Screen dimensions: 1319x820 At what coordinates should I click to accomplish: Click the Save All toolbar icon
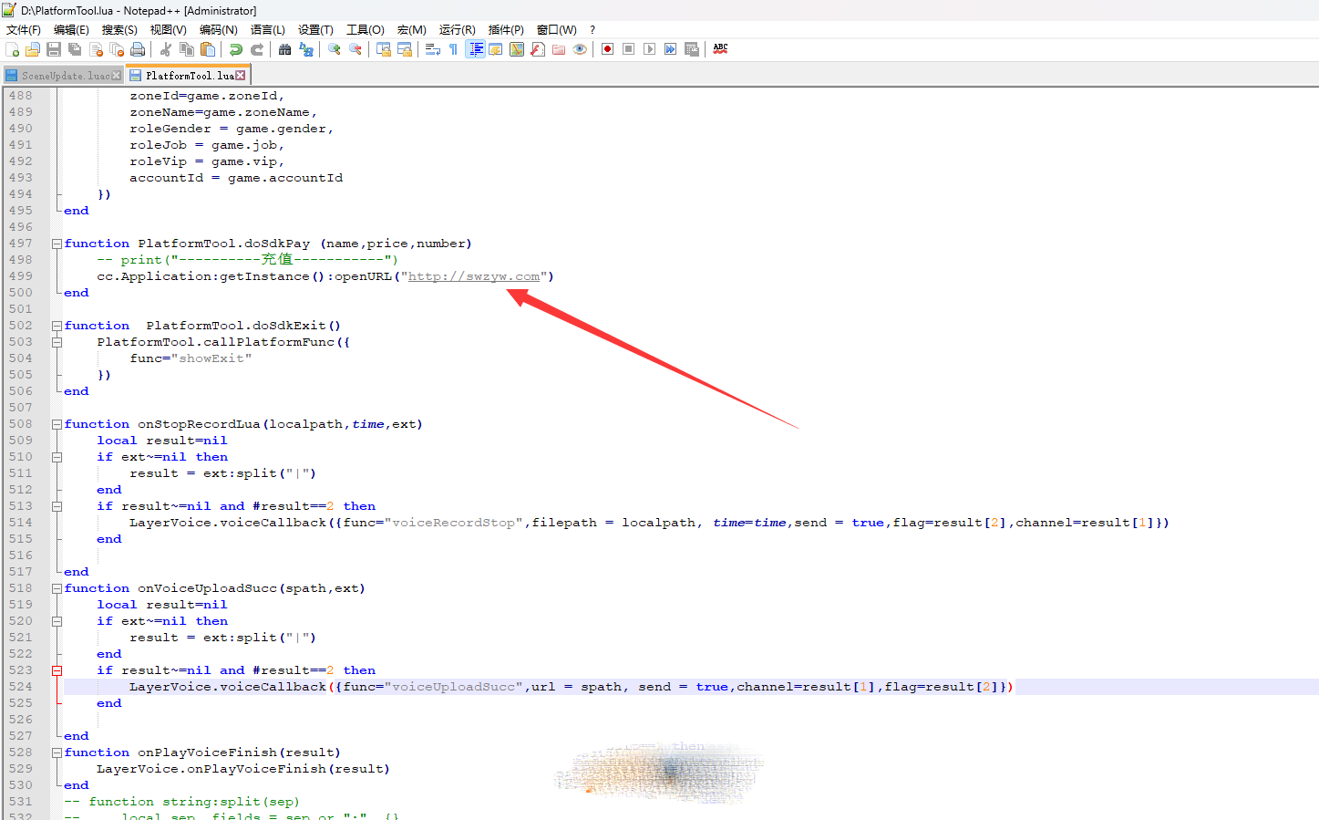tap(75, 49)
